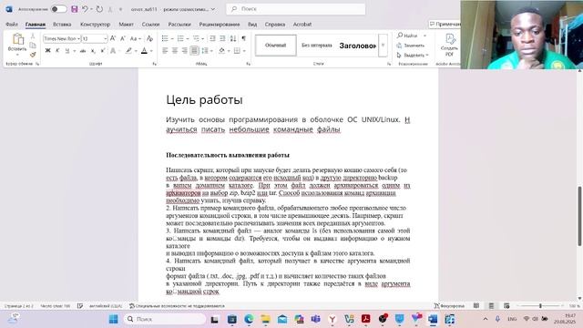
Task: Select the Format Painter brush icon
Action: click(x=33, y=55)
